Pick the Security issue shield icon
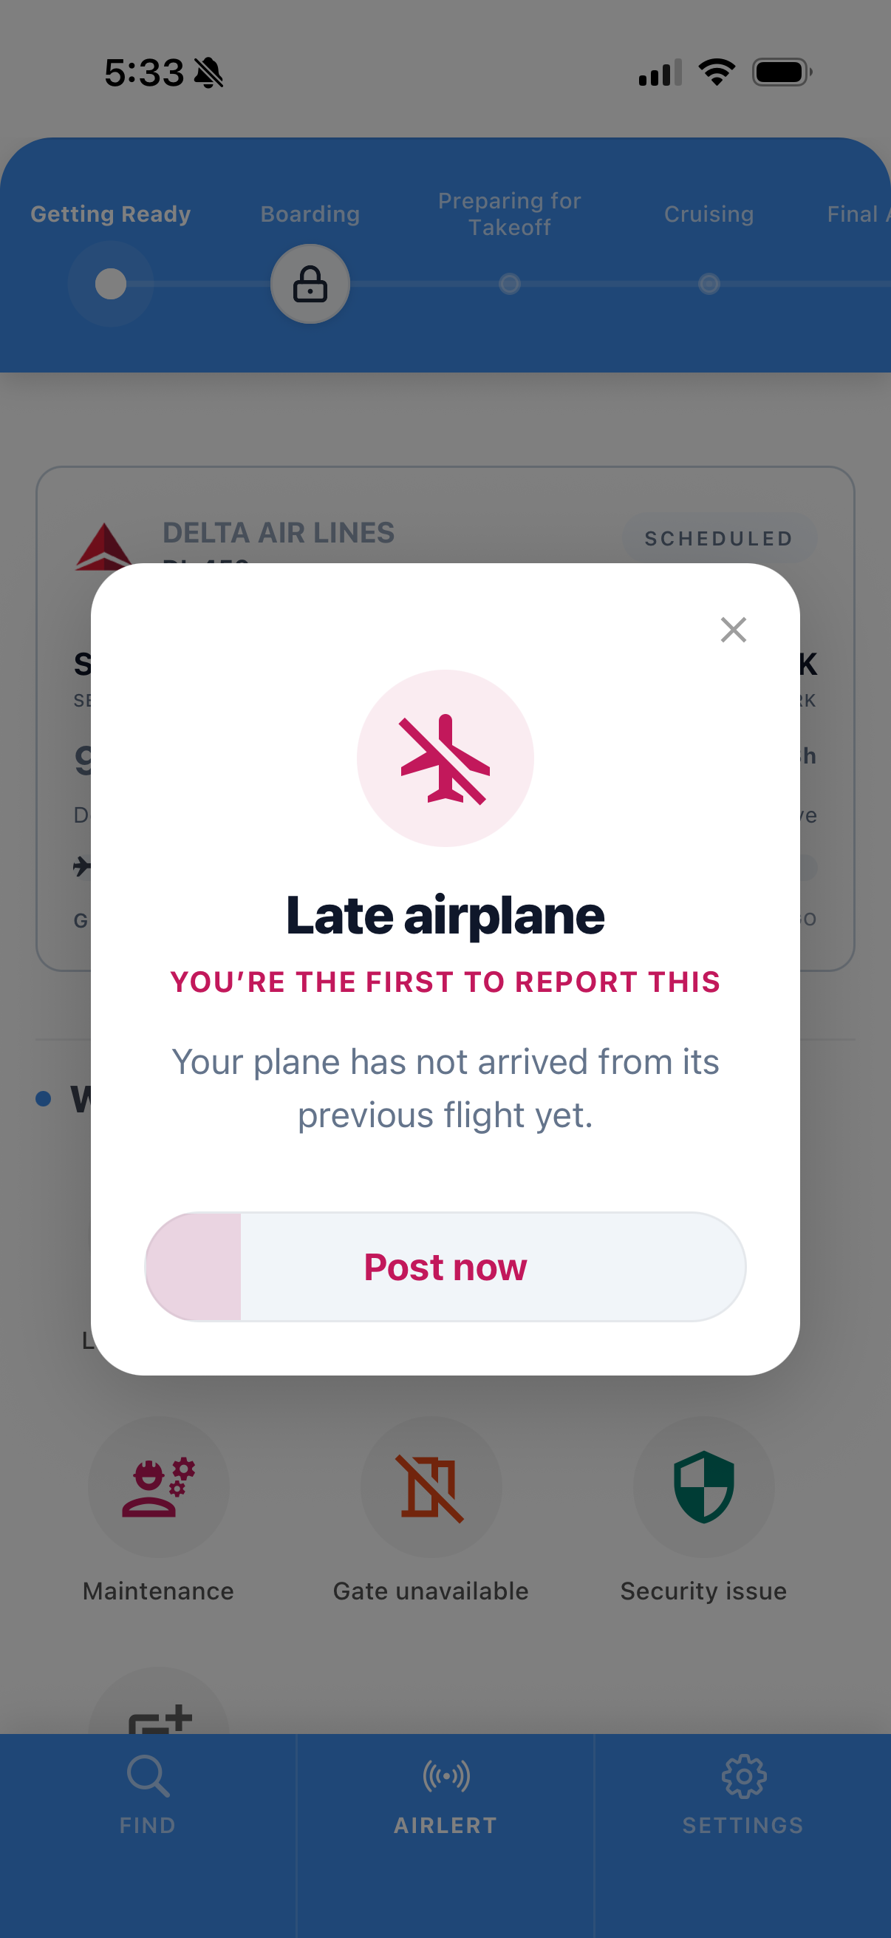This screenshot has width=891, height=1938. point(703,1487)
